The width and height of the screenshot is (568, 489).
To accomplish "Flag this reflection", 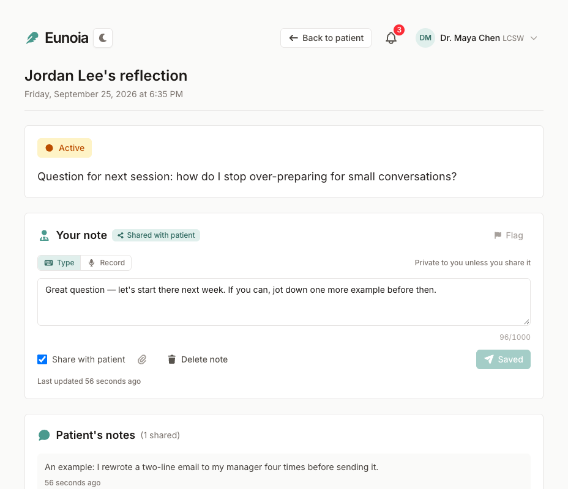I will pos(509,235).
